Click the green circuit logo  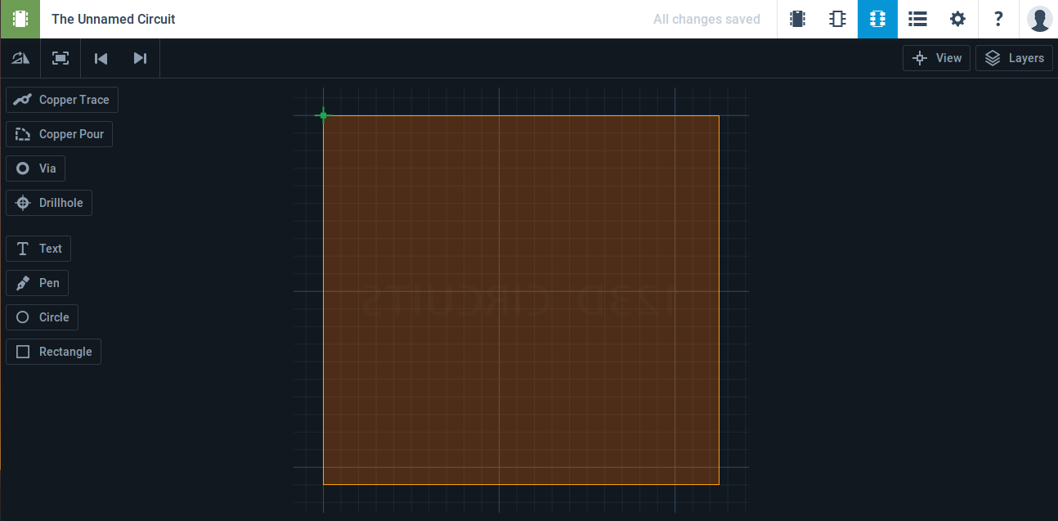pyautogui.click(x=20, y=19)
